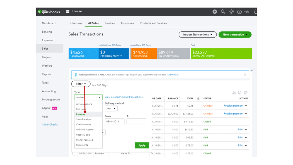This screenshot has width=293, height=165.
Task: Choose Invoices in type list
Action: (88, 114)
